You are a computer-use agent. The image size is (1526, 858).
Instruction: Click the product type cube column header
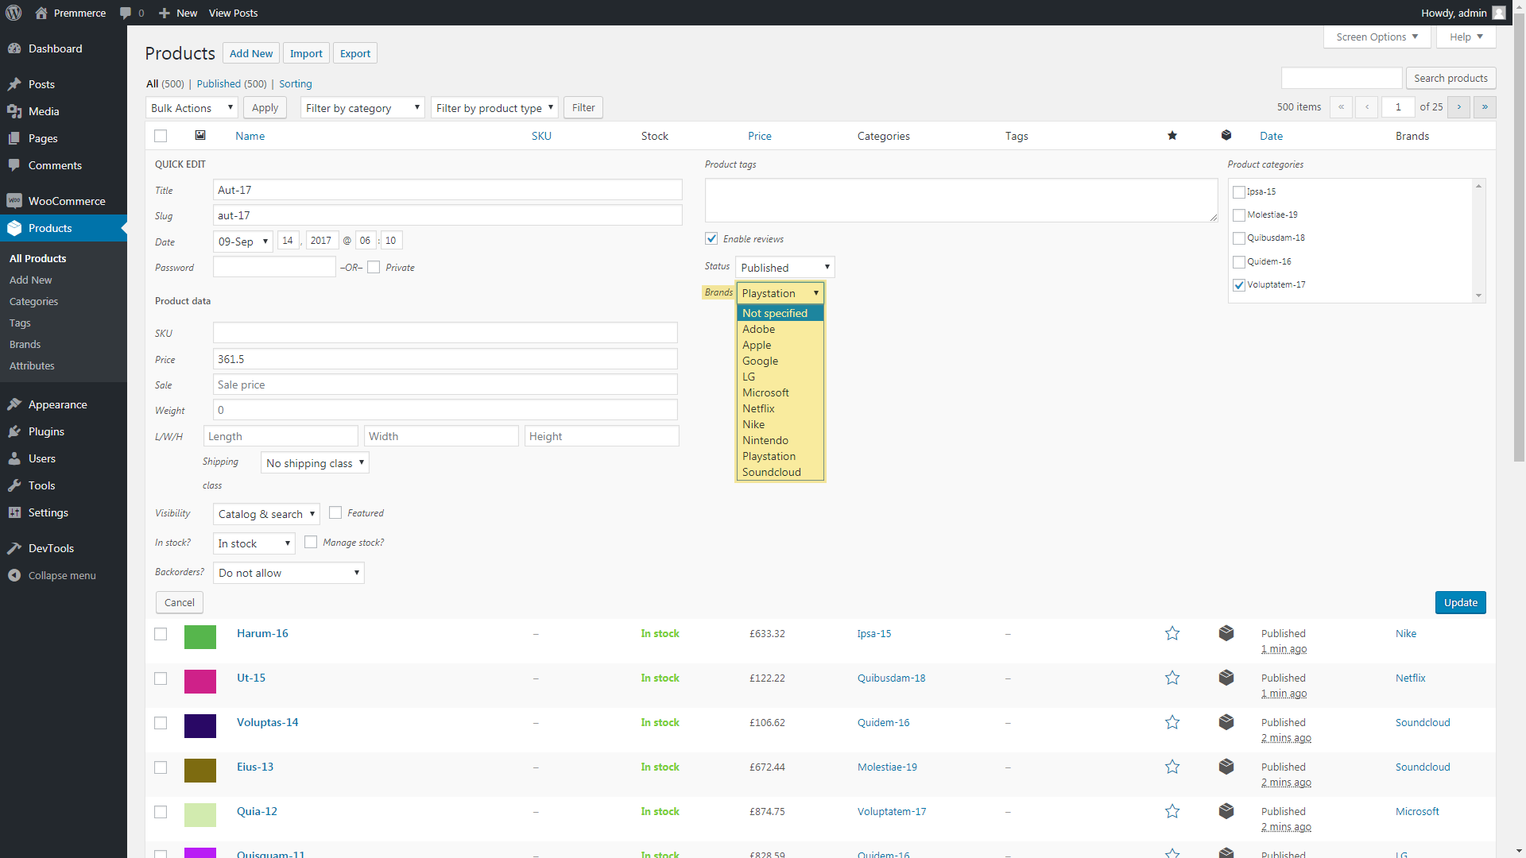tap(1226, 135)
